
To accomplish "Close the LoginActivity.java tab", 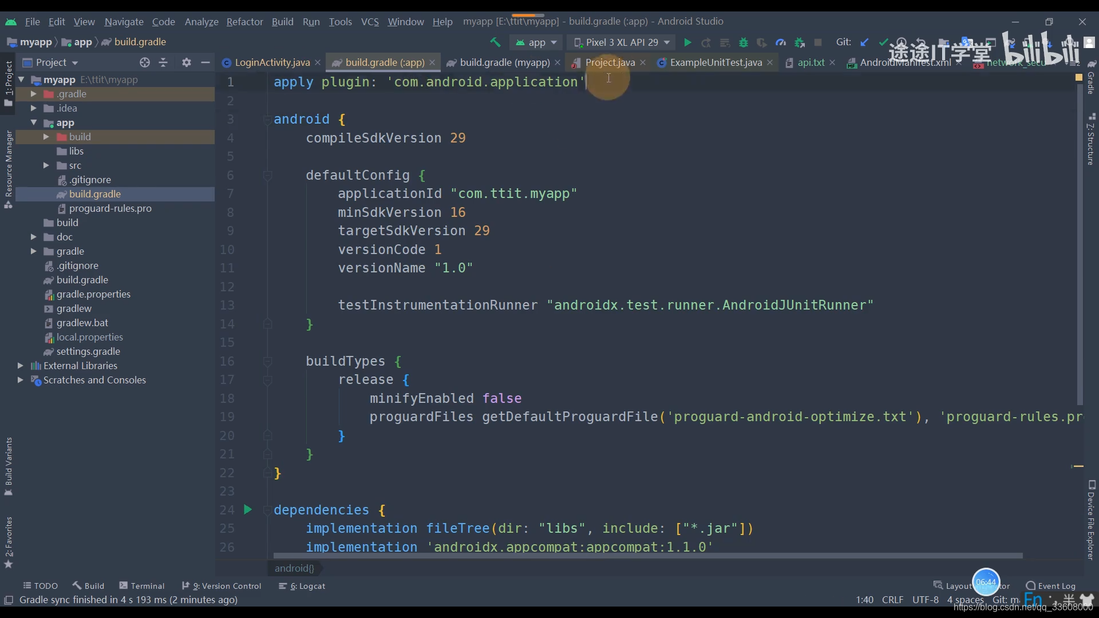I will (x=318, y=62).
